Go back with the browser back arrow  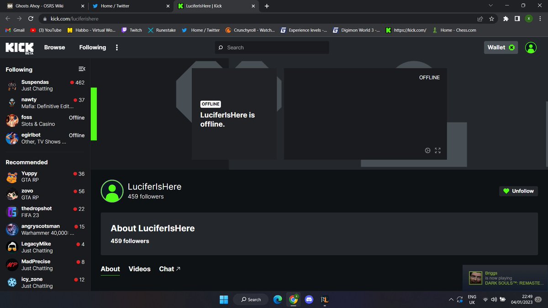pos(8,19)
